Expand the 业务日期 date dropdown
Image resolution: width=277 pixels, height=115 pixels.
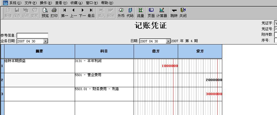point(46,41)
